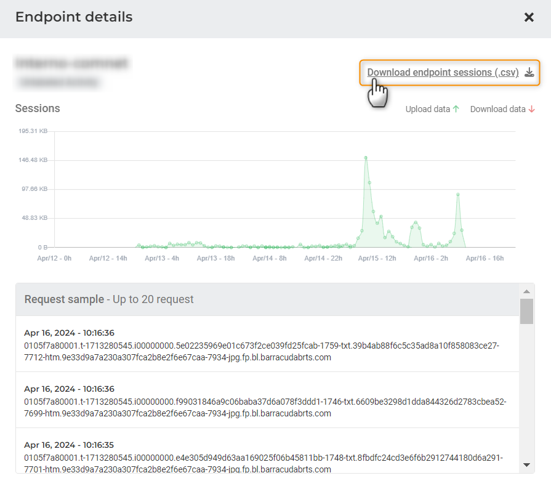The height and width of the screenshot is (486, 551).
Task: Toggle the Download data legend label
Action: (x=497, y=109)
